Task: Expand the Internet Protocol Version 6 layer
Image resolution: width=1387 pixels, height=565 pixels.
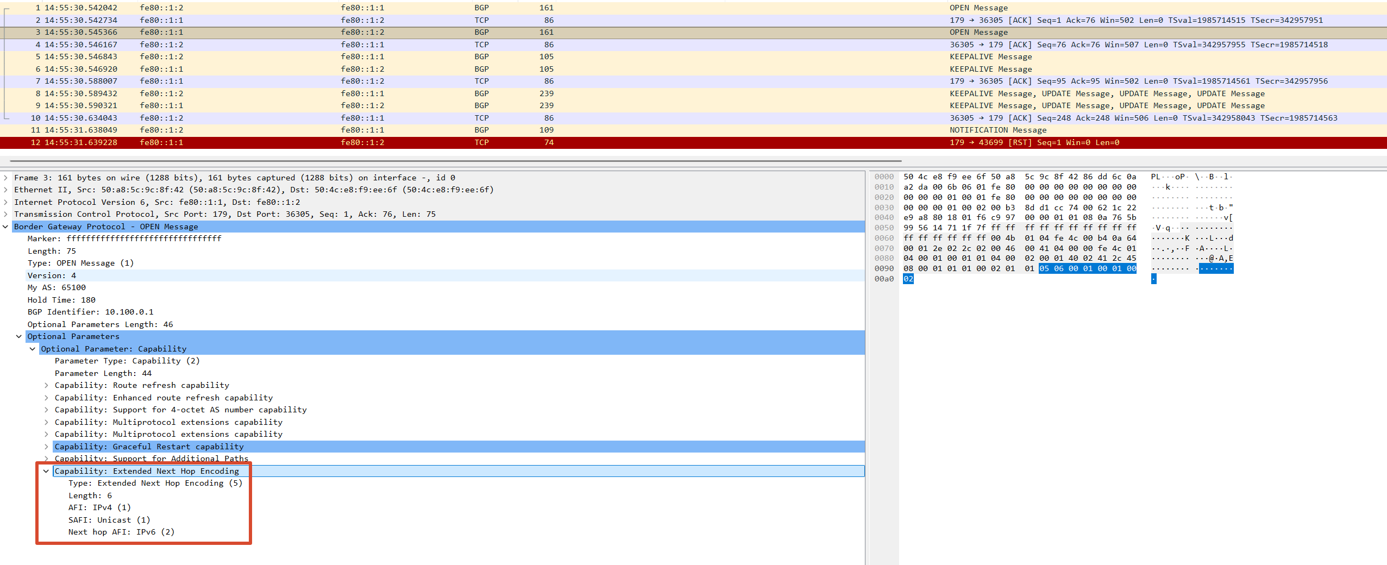Action: (x=5, y=202)
